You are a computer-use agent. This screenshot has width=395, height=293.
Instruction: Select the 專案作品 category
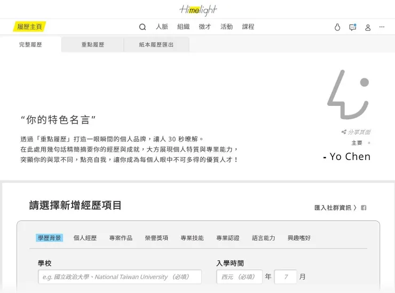coord(121,238)
